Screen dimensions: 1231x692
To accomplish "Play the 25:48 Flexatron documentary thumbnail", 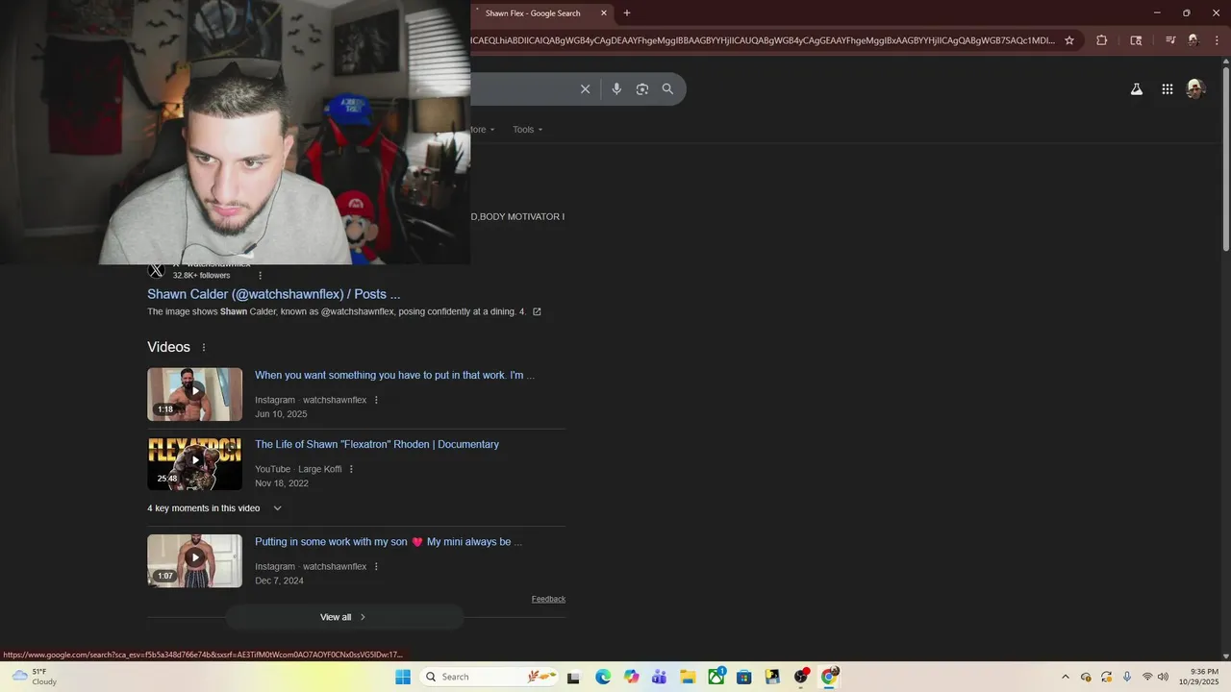I will click(x=194, y=463).
